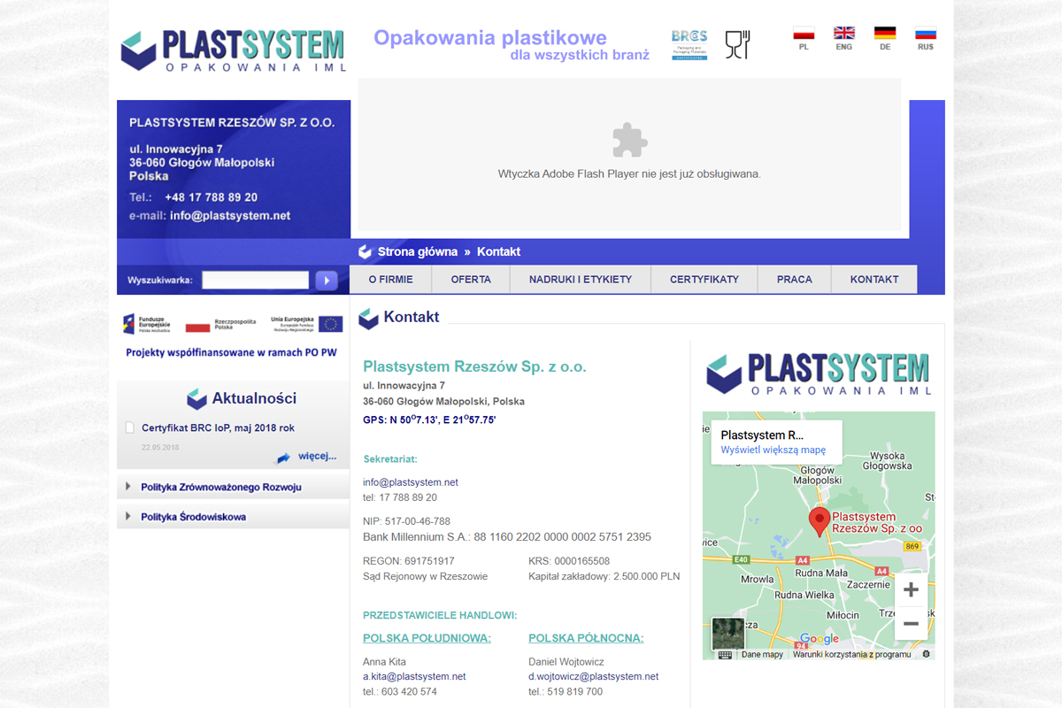
Task: Open the Plastsystem logo in the page header
Action: [x=234, y=50]
